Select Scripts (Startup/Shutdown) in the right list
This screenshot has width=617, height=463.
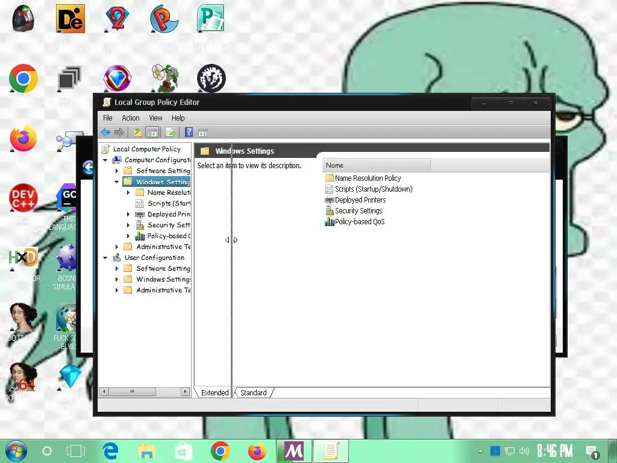(374, 189)
